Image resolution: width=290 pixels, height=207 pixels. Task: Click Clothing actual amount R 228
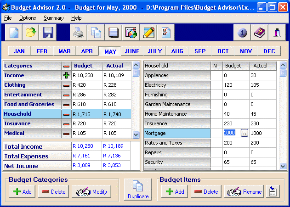117,85
